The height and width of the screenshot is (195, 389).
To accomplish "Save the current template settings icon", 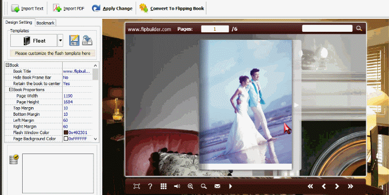I will point(74,40).
